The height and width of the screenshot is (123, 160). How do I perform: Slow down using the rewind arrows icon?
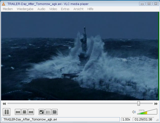tap(4, 104)
